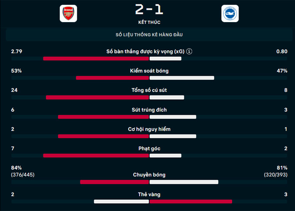Click the Chuyền bóng label
Screen dimensions: 295x211
click(149, 175)
